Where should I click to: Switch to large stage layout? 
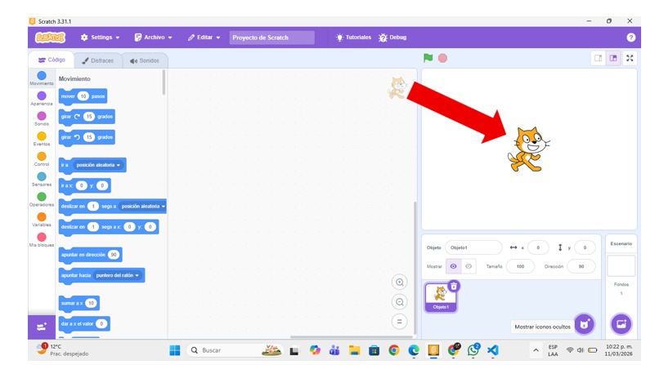point(613,58)
